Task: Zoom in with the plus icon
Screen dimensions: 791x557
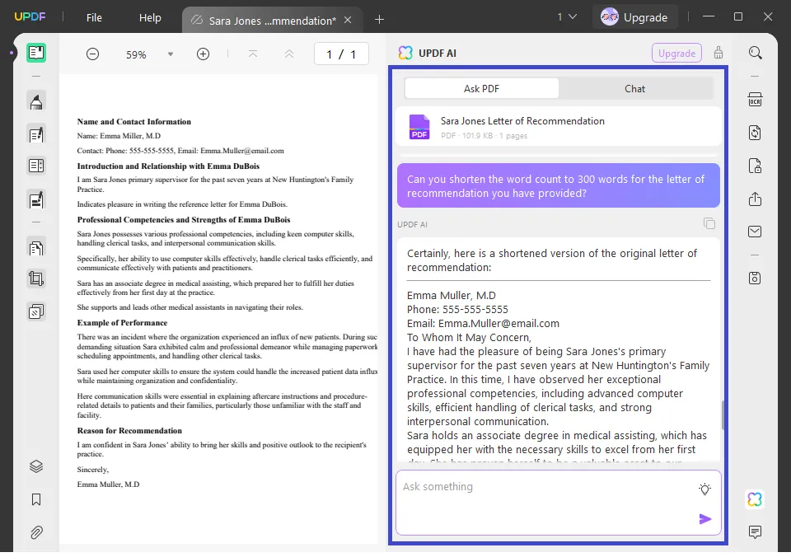Action: [203, 54]
